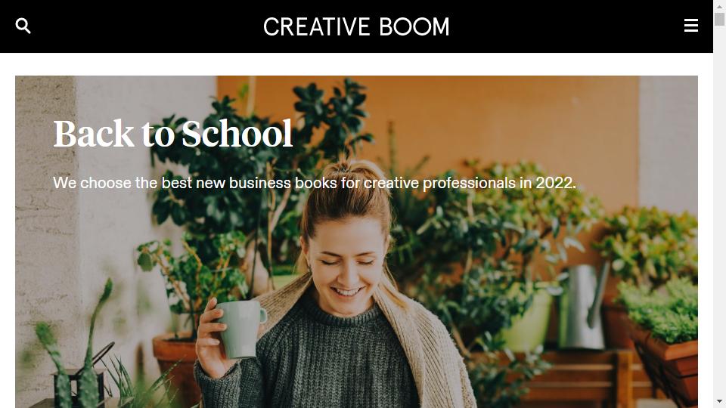
Task: Click the scrollbar up arrow
Action: click(x=719, y=7)
